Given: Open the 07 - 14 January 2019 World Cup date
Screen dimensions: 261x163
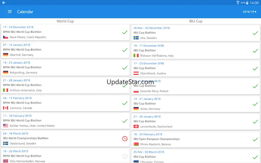Looking at the screenshot, I should [x=16, y=45].
